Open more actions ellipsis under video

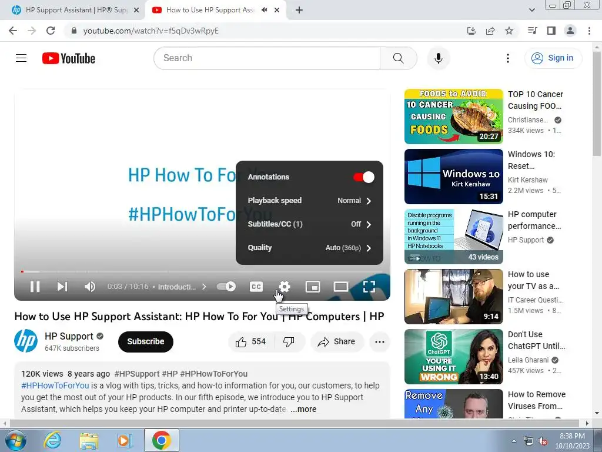[379, 342]
